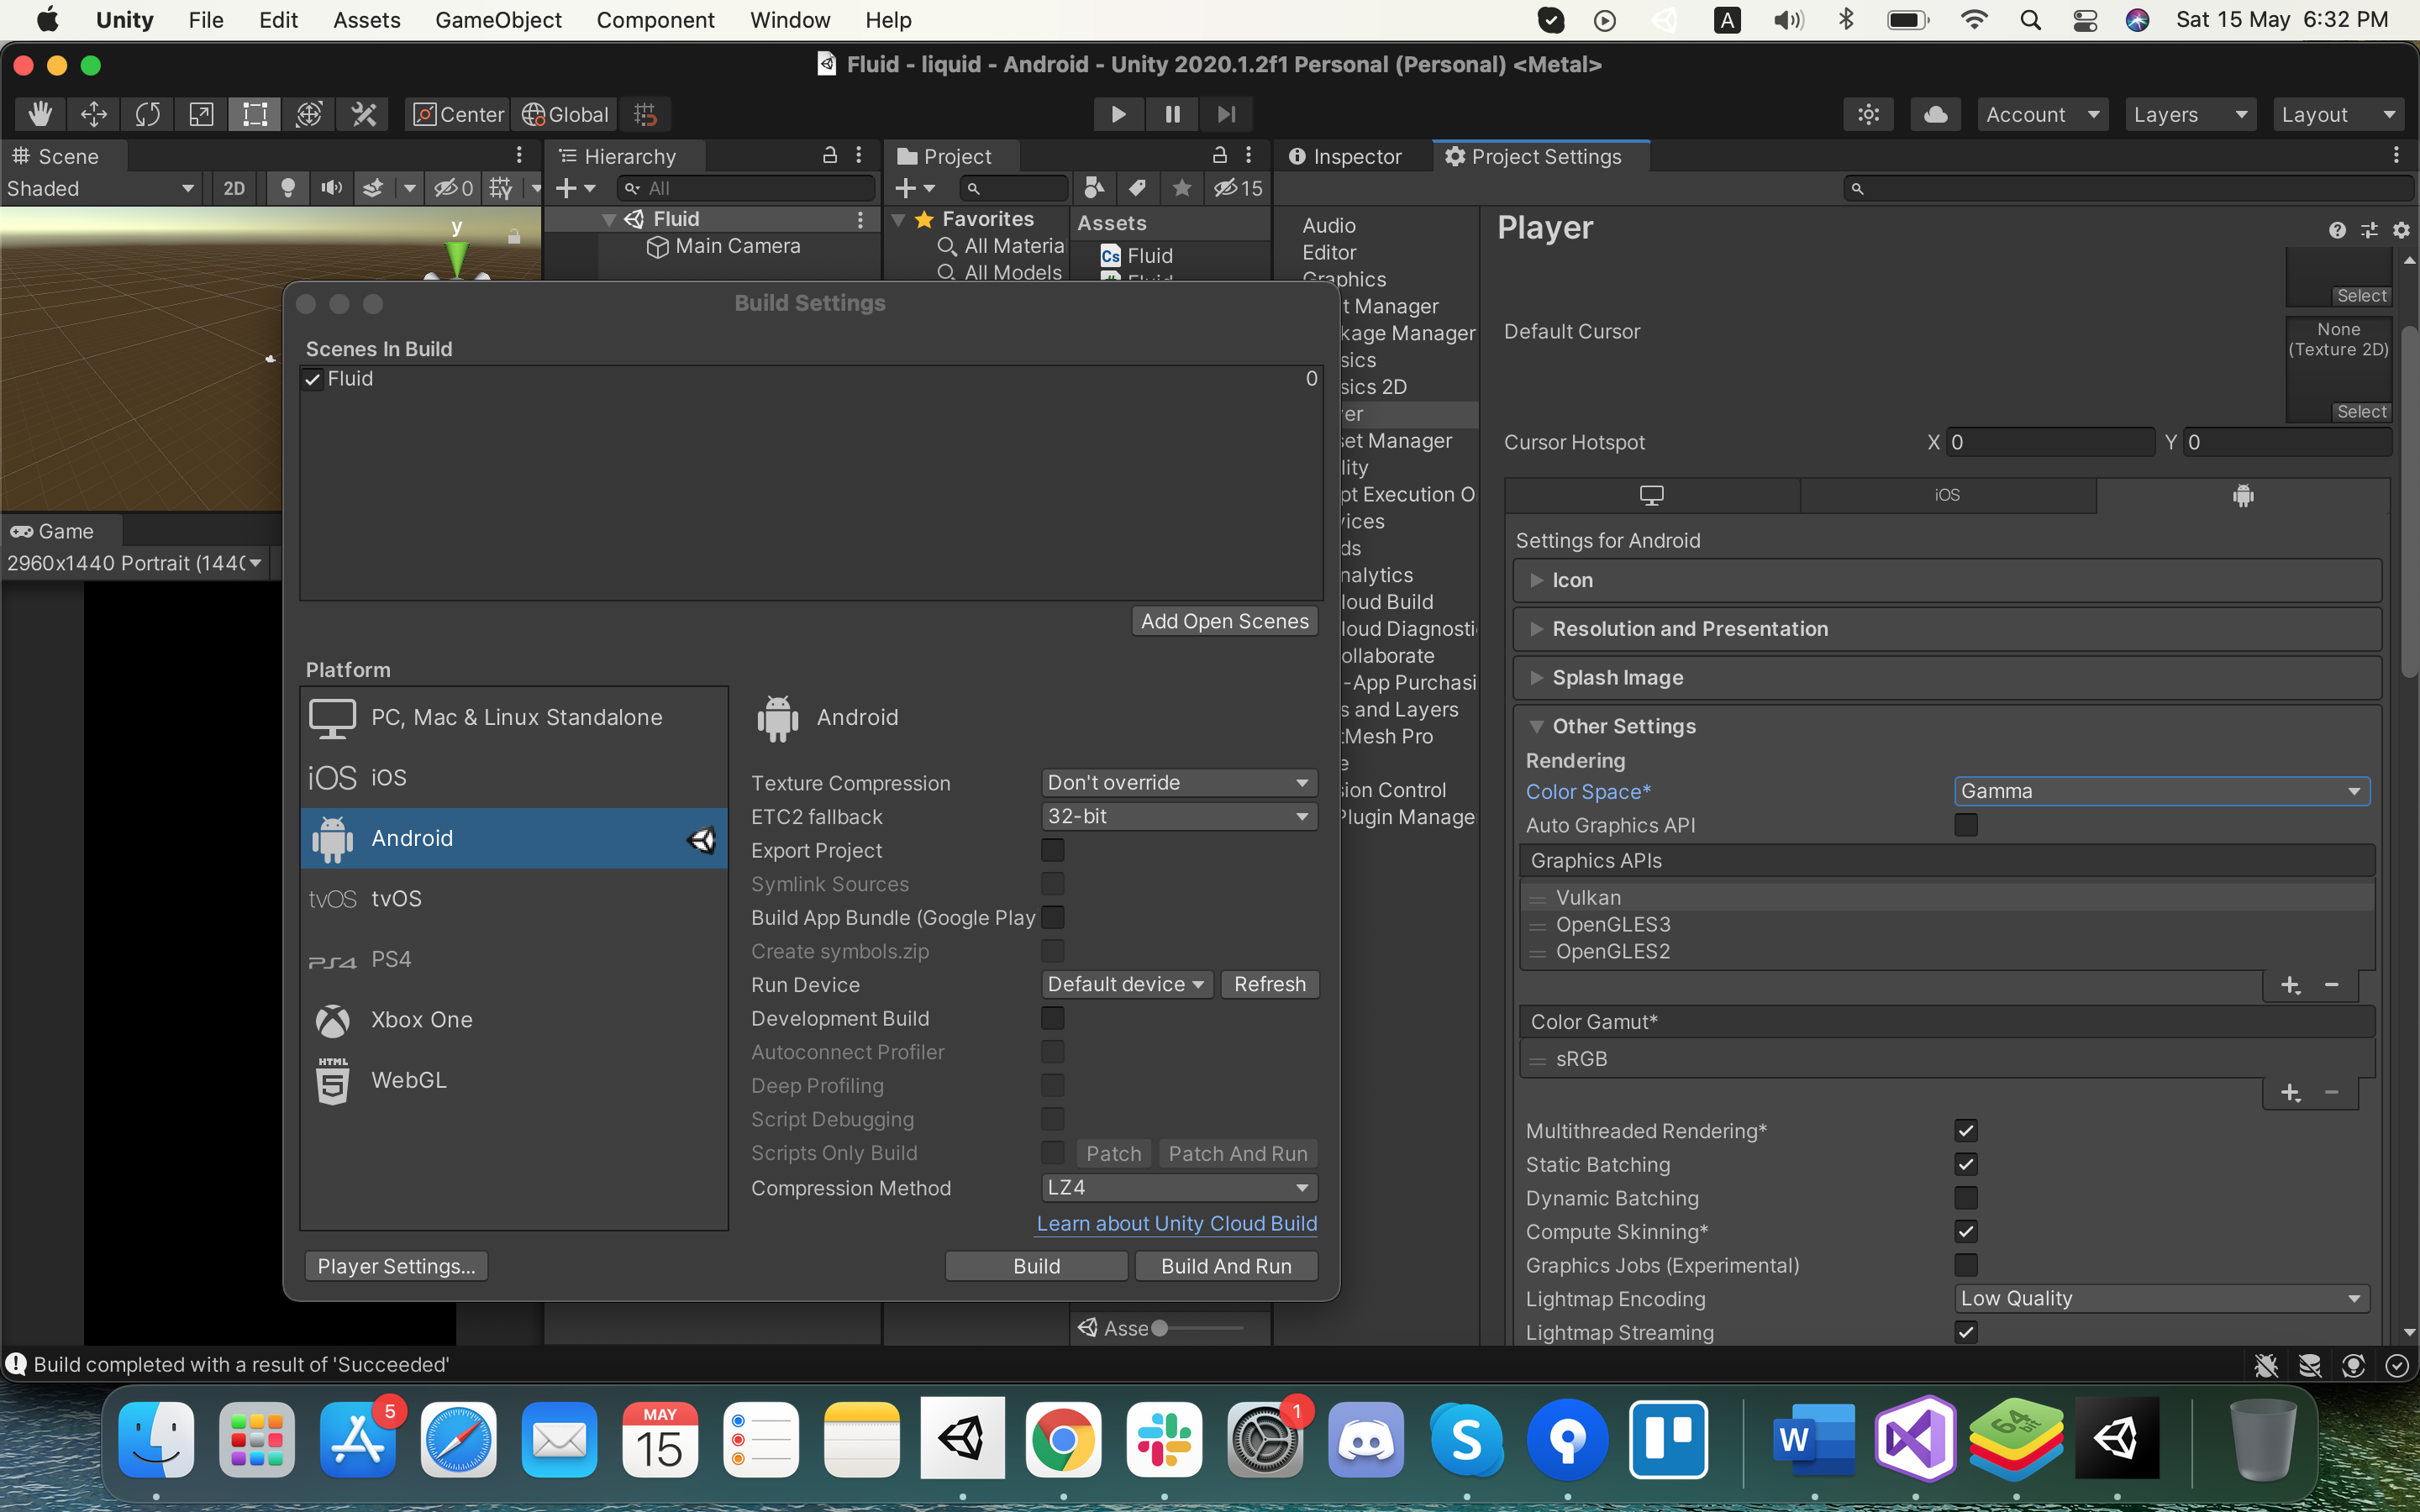Select the Rotate tool
This screenshot has width=2420, height=1512.
pyautogui.click(x=148, y=114)
